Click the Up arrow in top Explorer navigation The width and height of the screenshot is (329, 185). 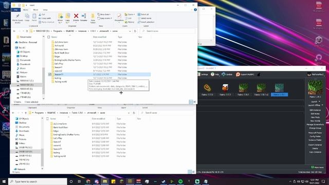27,31
